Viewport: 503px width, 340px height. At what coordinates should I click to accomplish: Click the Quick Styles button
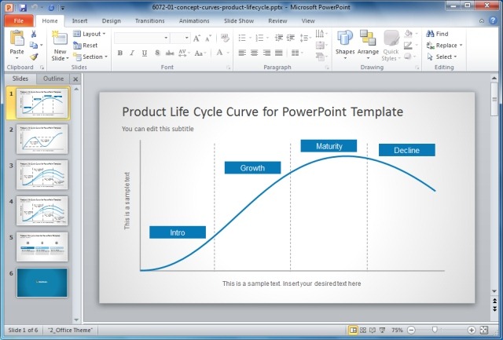click(x=391, y=46)
